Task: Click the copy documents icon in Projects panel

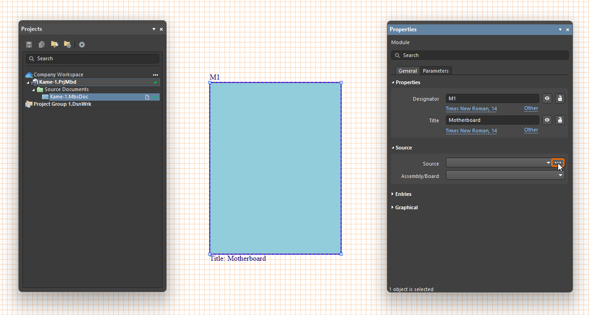Action: coord(41,45)
